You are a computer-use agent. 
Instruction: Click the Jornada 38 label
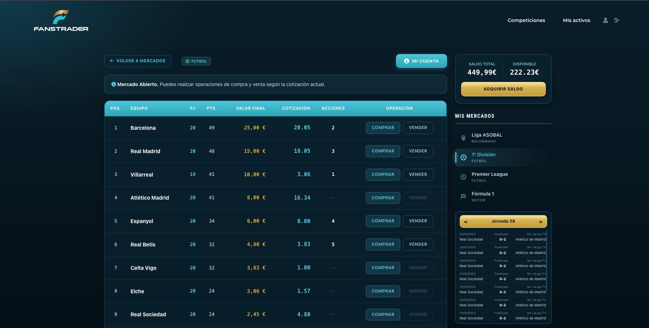point(503,221)
